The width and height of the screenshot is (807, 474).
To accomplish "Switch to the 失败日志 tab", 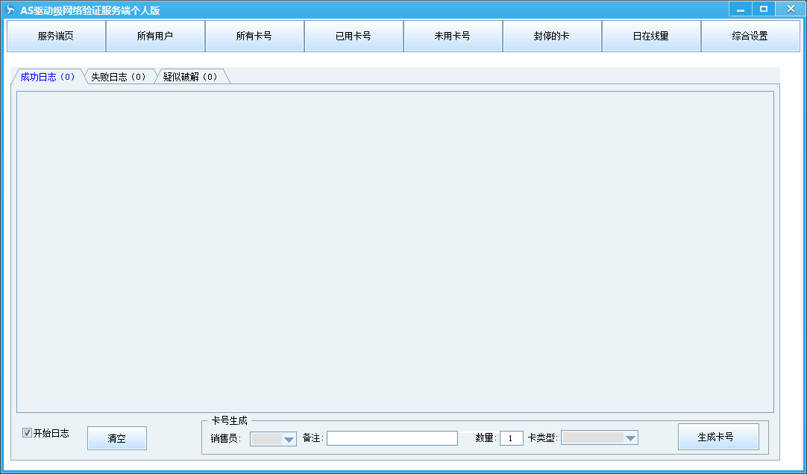I will point(118,77).
